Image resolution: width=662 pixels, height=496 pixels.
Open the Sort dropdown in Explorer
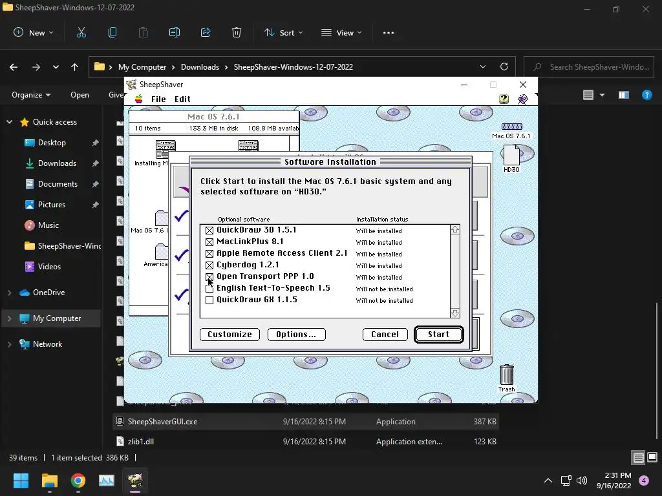[x=284, y=32]
